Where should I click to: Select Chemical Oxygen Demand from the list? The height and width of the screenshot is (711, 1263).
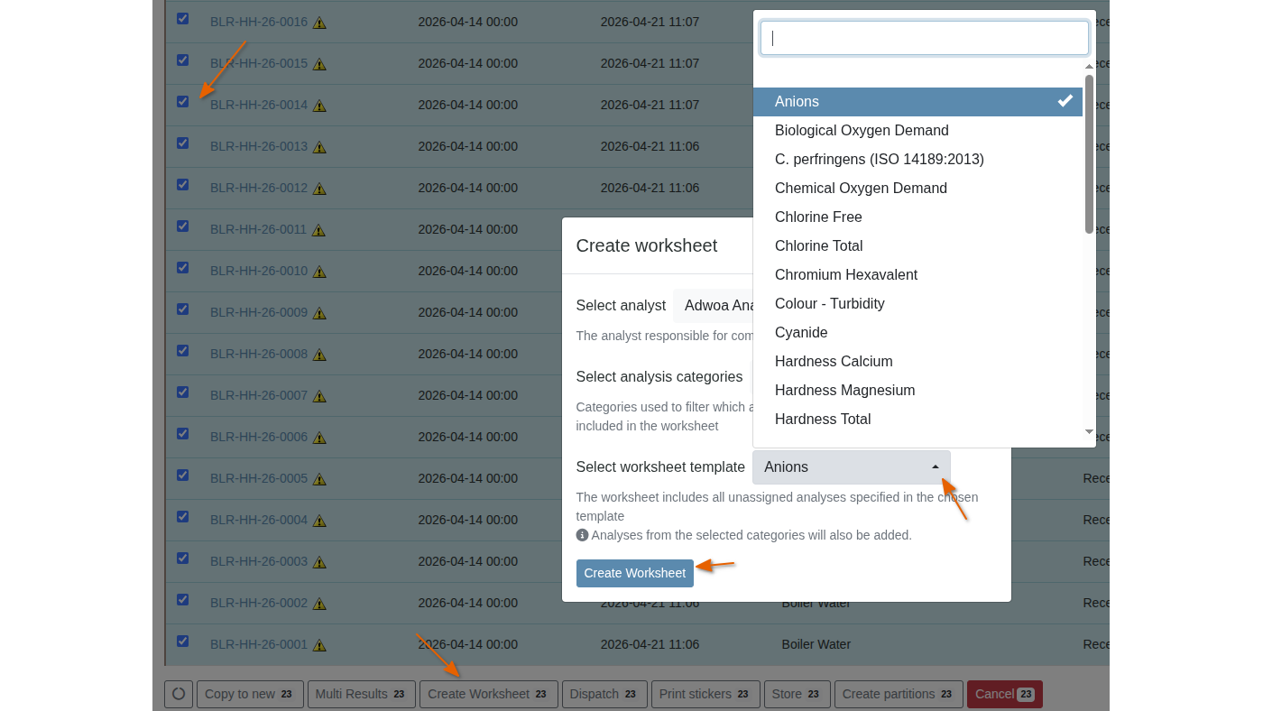pyautogui.click(x=861, y=189)
